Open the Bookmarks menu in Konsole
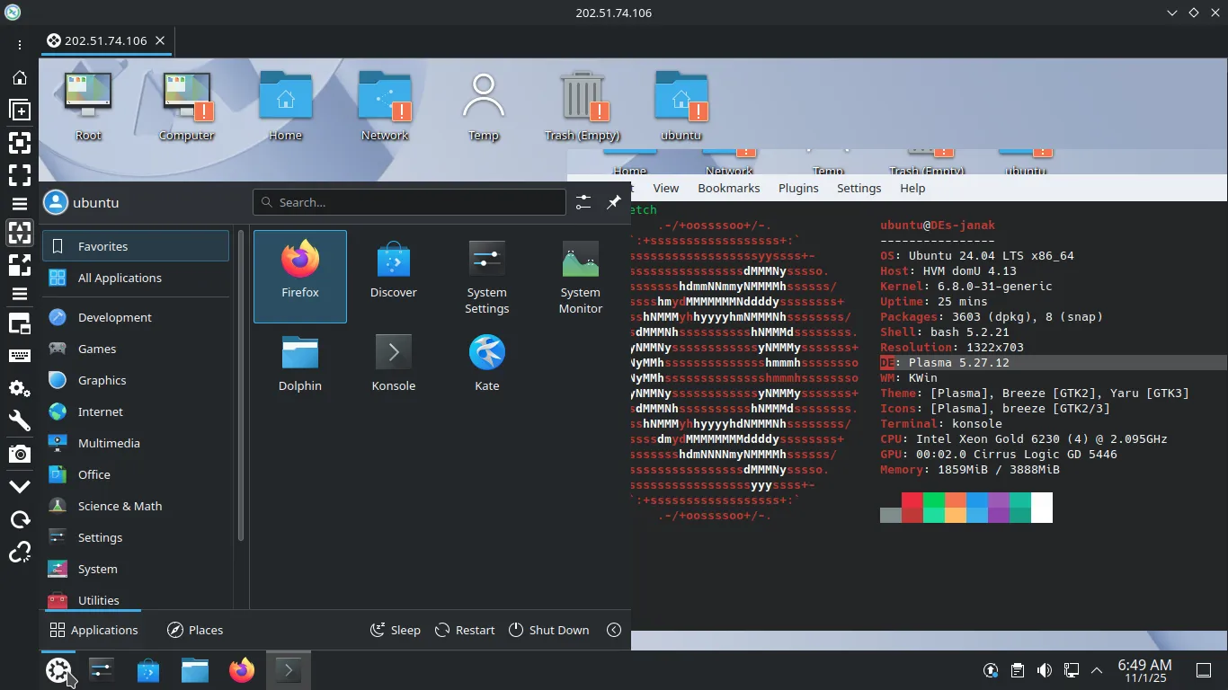Screen dimensions: 1228x690 (729, 188)
